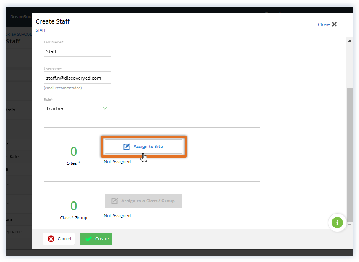Click the pencil icon on Assign to a Class / Group
Screen dimensions: 359x262
115,201
